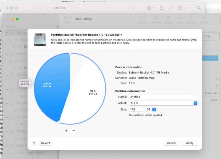Collapse the Samsung disk in sidebar
221x159 pixels.
[x=7, y=103]
